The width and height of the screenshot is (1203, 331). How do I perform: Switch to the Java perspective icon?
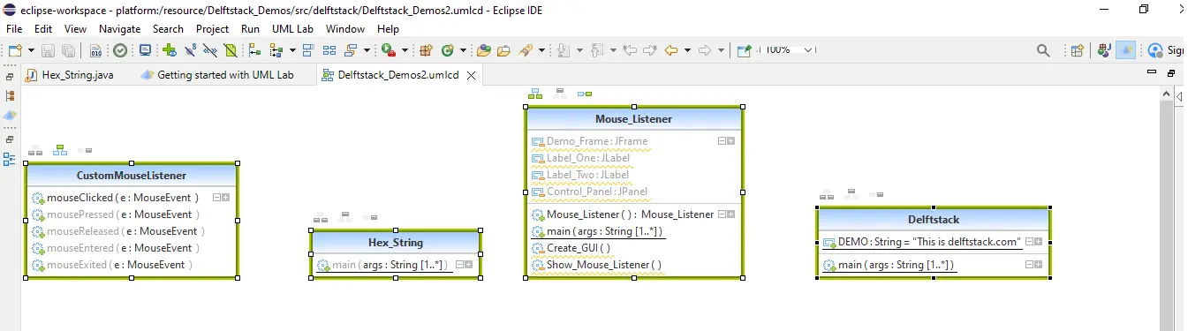[x=1104, y=50]
